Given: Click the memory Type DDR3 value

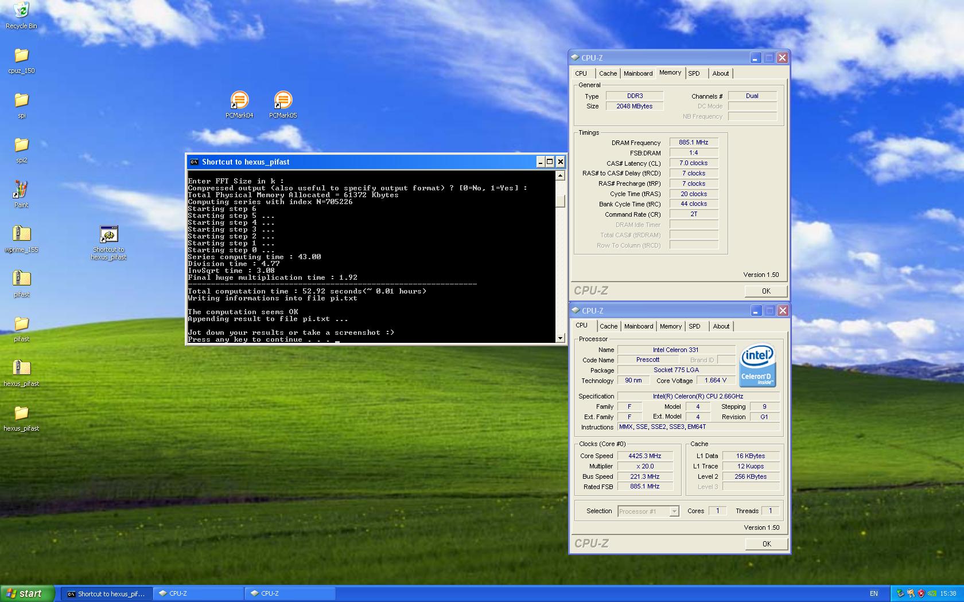Looking at the screenshot, I should 635,96.
